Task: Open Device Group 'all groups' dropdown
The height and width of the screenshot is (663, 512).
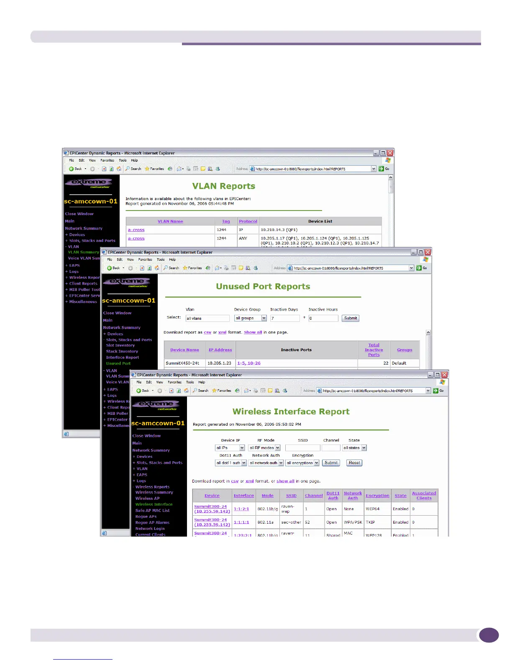Action: coord(264,318)
